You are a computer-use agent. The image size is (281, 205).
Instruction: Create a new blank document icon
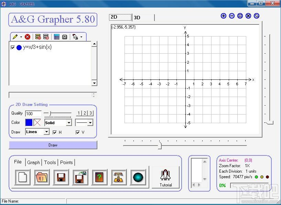tap(22, 177)
